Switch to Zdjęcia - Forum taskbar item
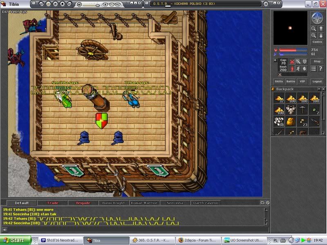The image size is (327, 245). [x=198, y=240]
